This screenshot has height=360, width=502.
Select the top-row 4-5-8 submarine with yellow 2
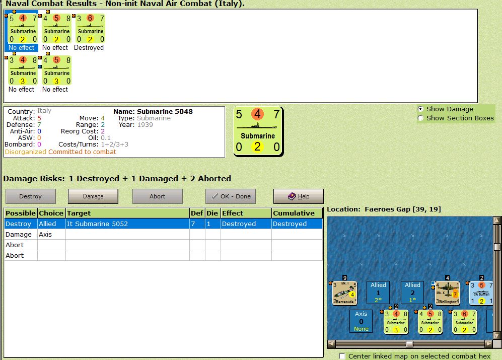click(x=57, y=29)
